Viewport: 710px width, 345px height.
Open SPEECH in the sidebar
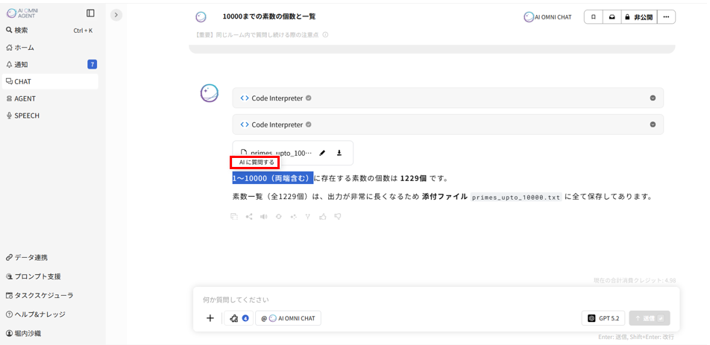tap(50, 115)
